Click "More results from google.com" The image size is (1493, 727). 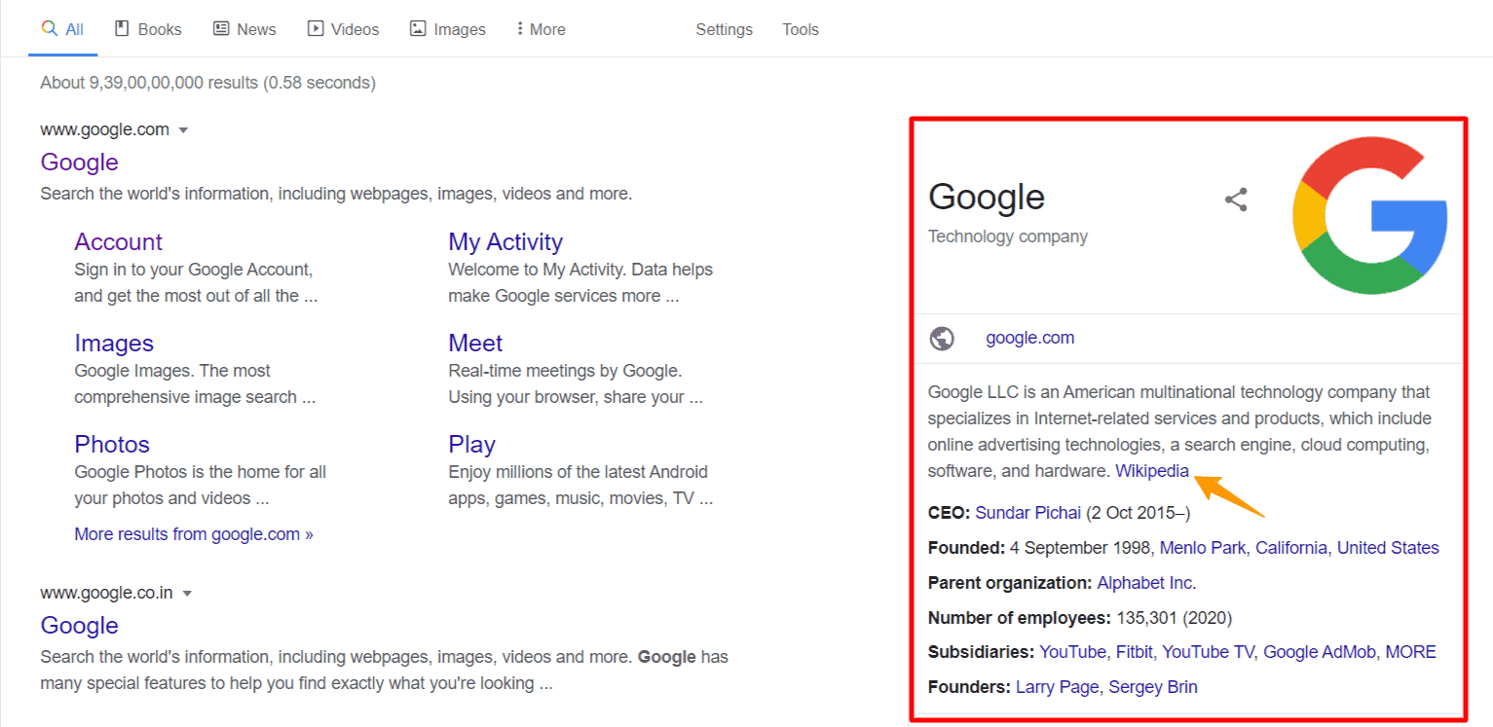(193, 533)
